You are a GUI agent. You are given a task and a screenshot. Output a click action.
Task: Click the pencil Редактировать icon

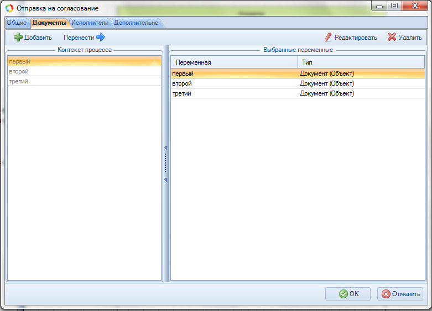click(x=328, y=38)
